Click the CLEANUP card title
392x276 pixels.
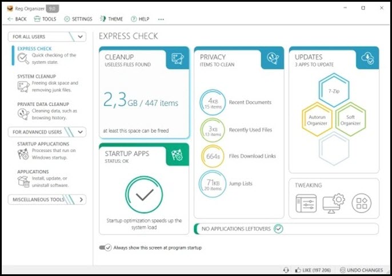click(119, 57)
